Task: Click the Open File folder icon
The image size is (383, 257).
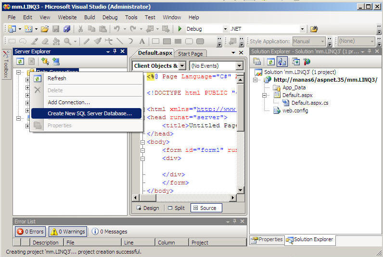Action: [45, 29]
